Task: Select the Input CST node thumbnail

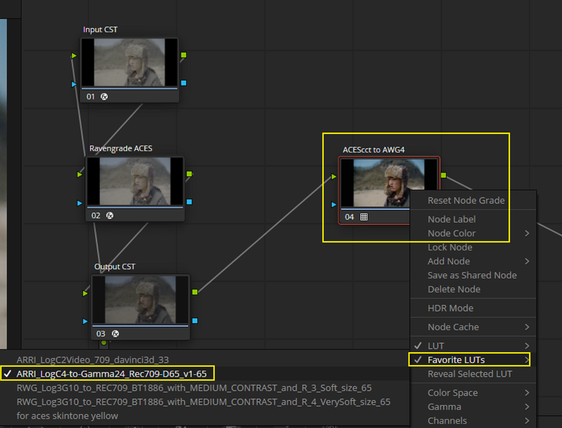Action: 130,62
